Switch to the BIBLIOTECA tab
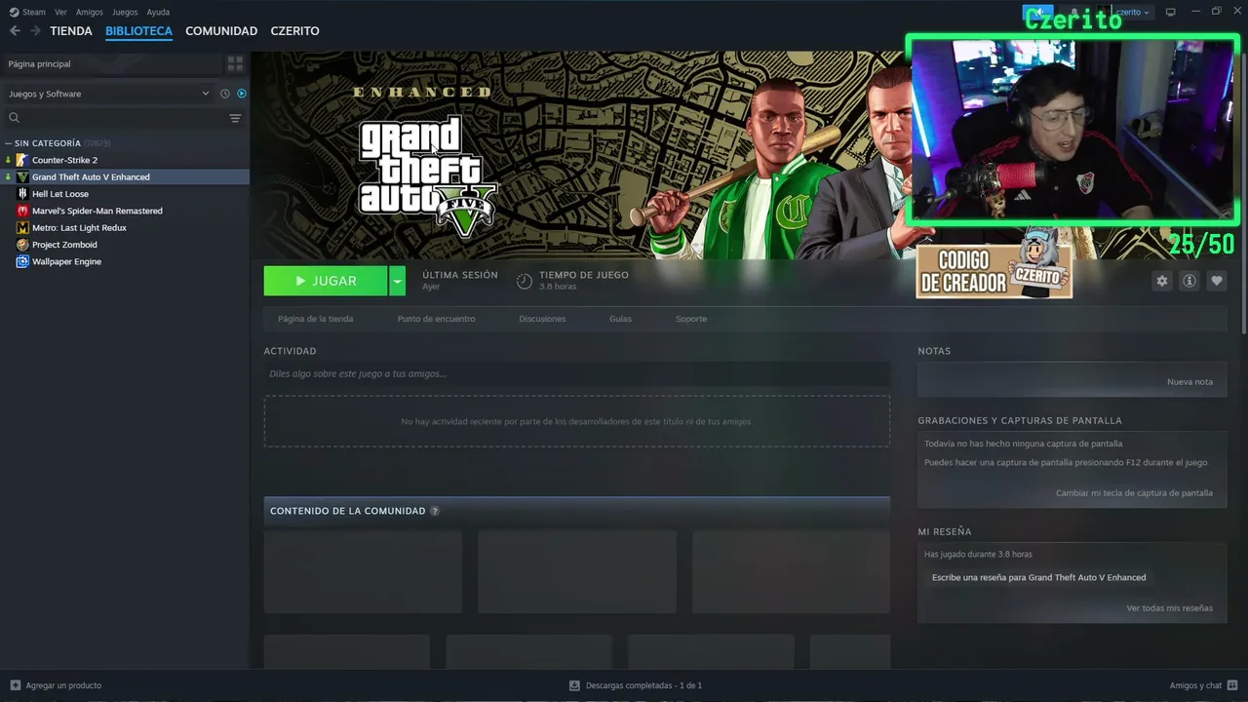 (x=138, y=31)
